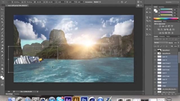Open the status bar info arrow
180x101 pixels.
37,92
